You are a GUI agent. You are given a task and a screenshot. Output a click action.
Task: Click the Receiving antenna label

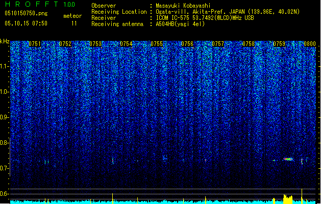click(117, 24)
